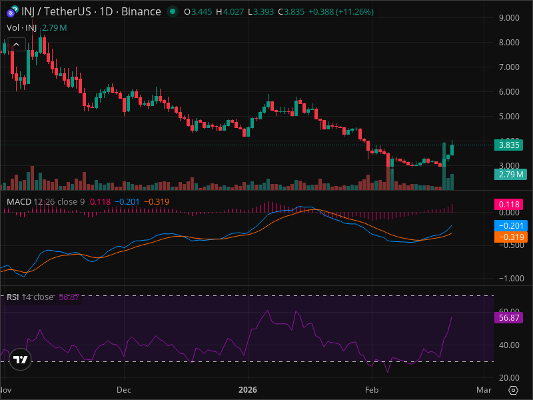Click the −0.319 signal line axis label
533x400 pixels.
[511, 237]
